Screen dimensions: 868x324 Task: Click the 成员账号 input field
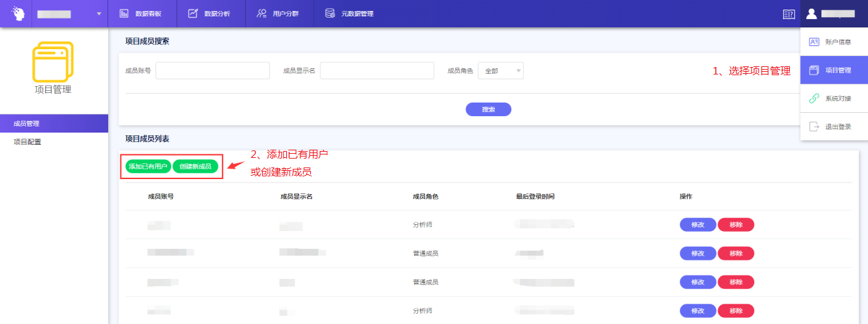pyautogui.click(x=212, y=71)
